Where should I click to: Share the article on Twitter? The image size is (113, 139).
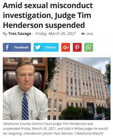[46, 47]
